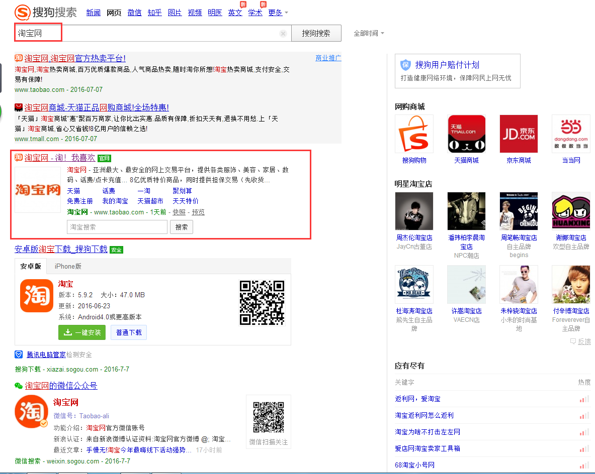Select the 安卓版 download tab

(31, 266)
